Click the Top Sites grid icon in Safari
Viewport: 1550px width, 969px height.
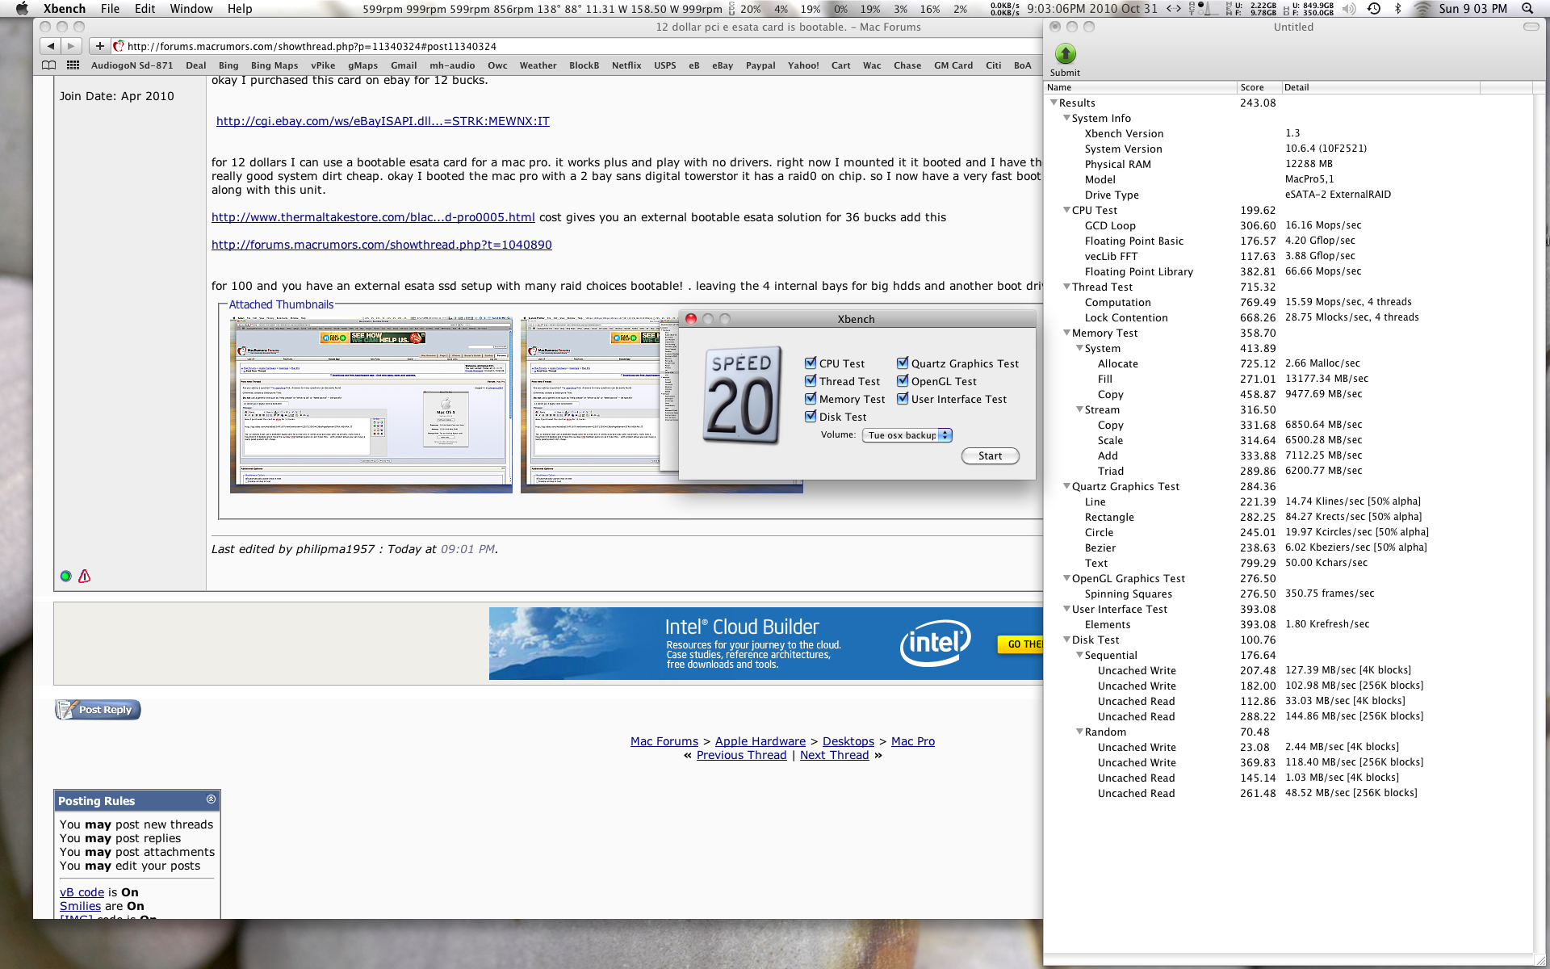point(72,65)
